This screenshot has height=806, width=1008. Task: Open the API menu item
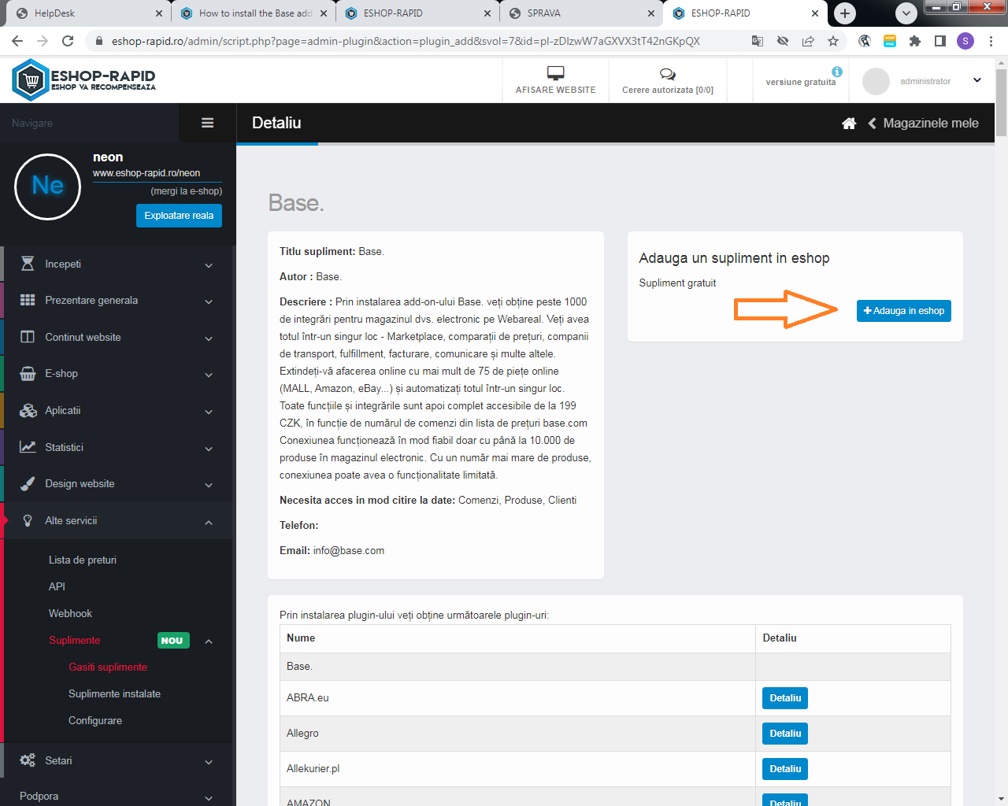coord(57,586)
